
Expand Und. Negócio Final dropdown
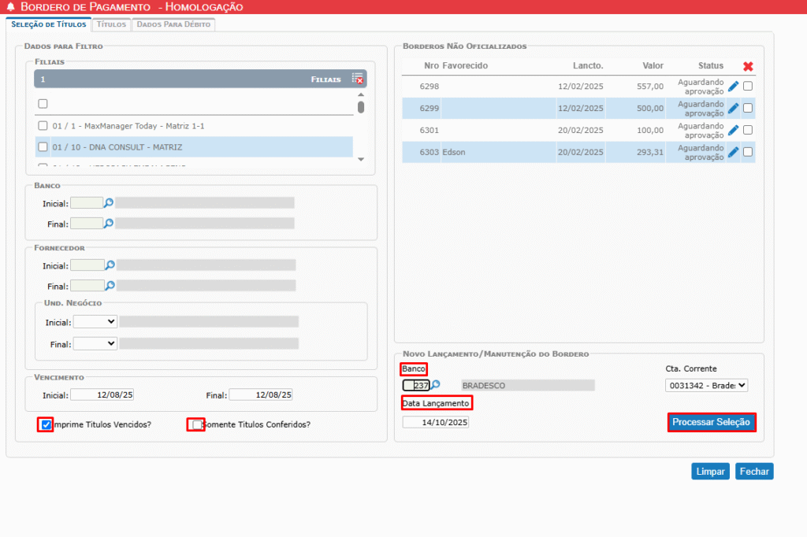(95, 343)
